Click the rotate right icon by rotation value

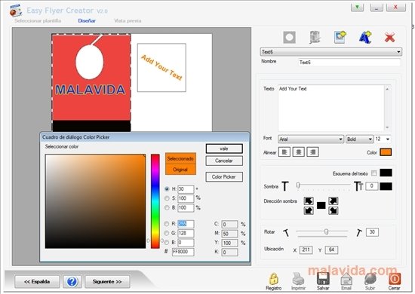coord(359,233)
